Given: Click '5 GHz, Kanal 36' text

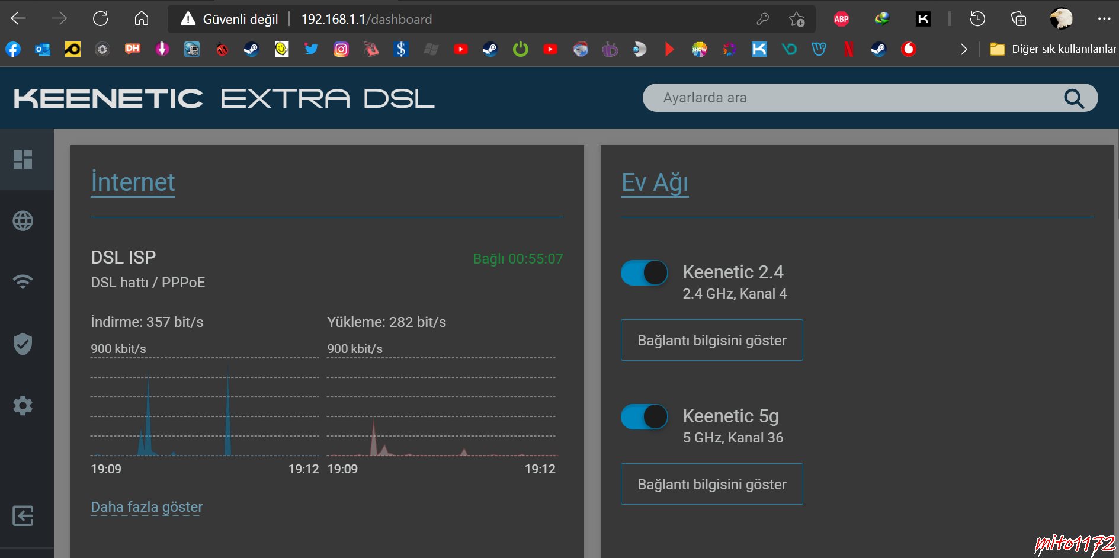Looking at the screenshot, I should tap(733, 438).
